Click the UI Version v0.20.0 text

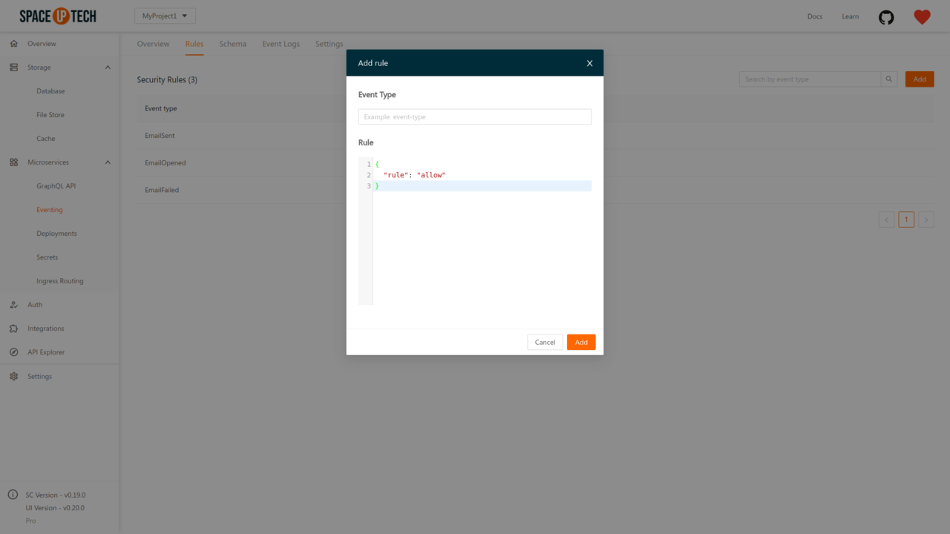[55, 508]
